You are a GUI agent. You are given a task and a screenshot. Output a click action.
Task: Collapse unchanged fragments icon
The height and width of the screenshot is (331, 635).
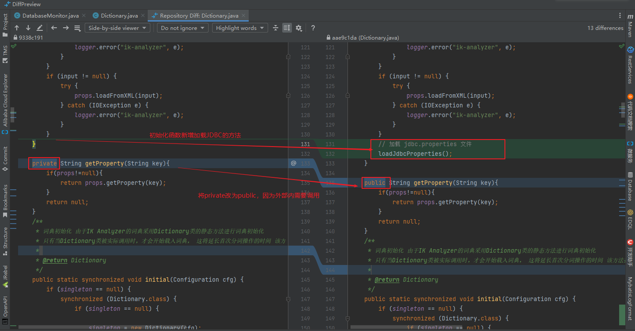point(276,28)
